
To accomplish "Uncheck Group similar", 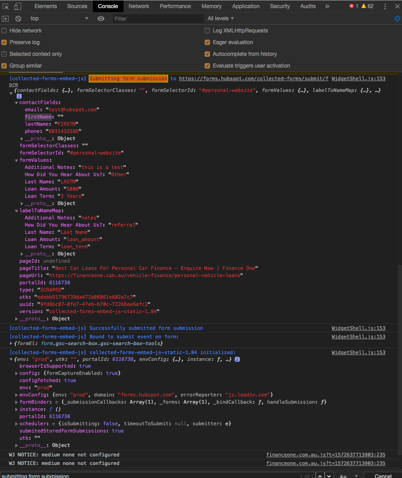I will point(4,65).
